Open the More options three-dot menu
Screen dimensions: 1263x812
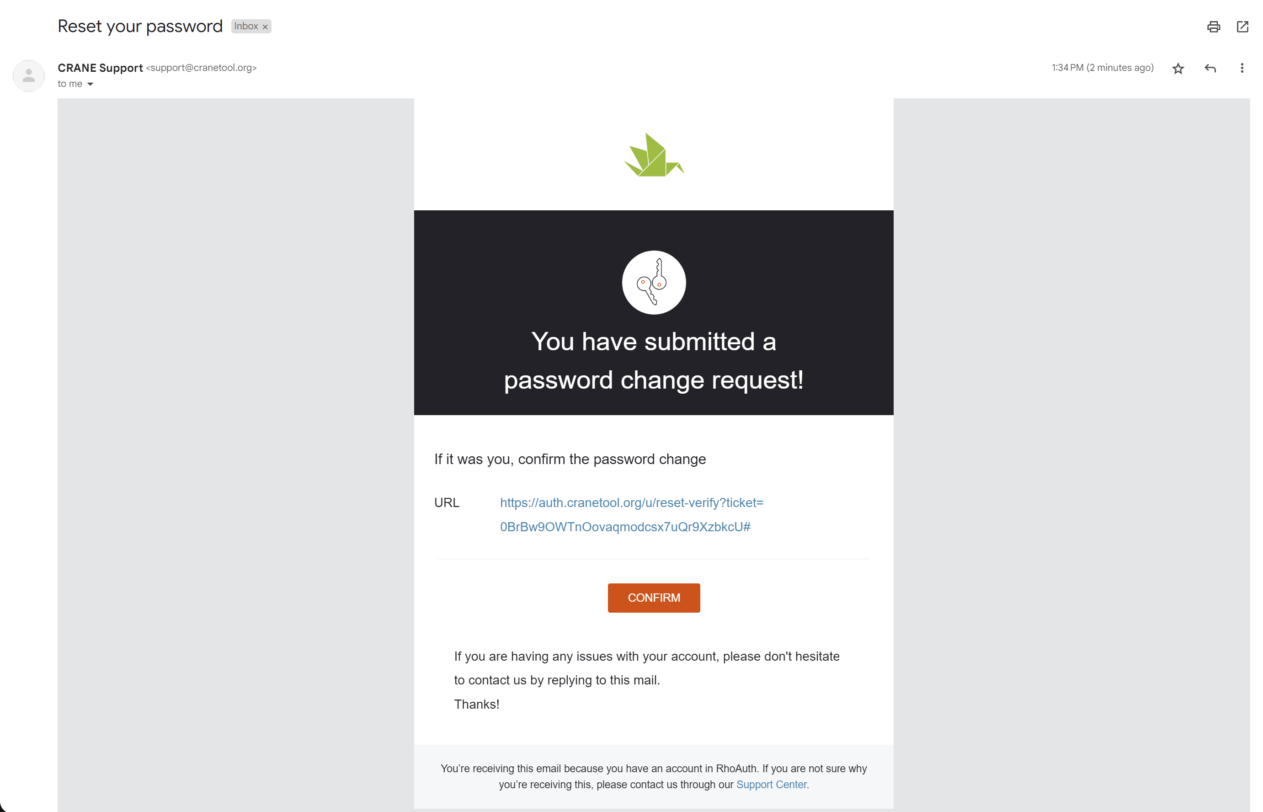[1242, 68]
